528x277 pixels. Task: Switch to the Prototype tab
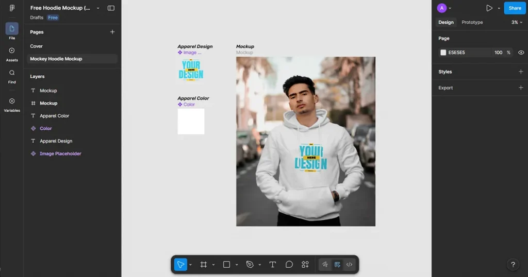[x=472, y=22]
